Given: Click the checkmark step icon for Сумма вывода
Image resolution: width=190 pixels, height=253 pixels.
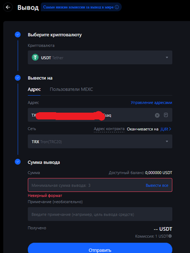Looking at the screenshot, I should [x=18, y=162].
